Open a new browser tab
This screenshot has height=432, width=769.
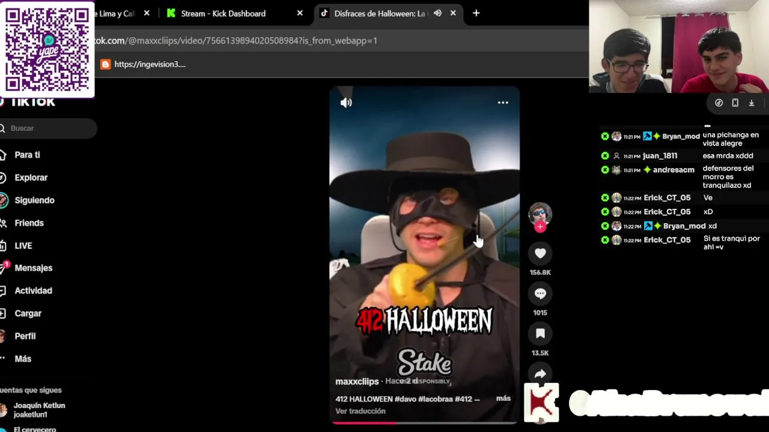[476, 13]
